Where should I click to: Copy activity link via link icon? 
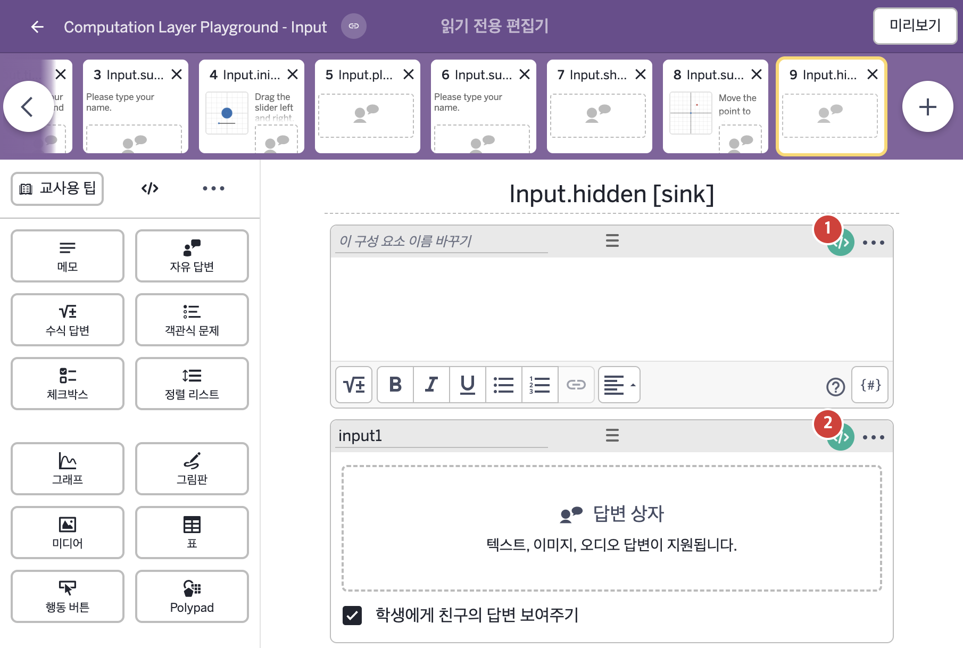pyautogui.click(x=354, y=26)
